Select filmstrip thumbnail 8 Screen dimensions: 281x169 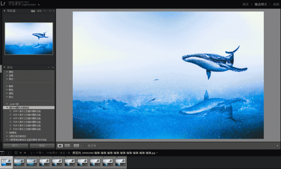click(95, 162)
